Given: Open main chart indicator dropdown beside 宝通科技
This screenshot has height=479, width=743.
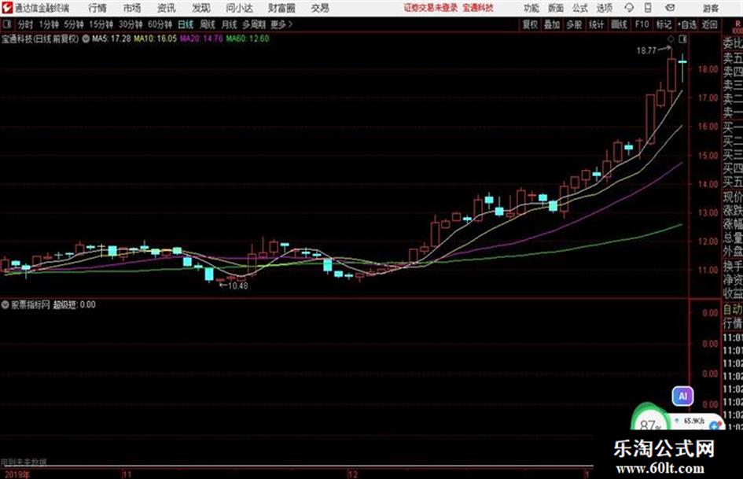Looking at the screenshot, I should 86,39.
